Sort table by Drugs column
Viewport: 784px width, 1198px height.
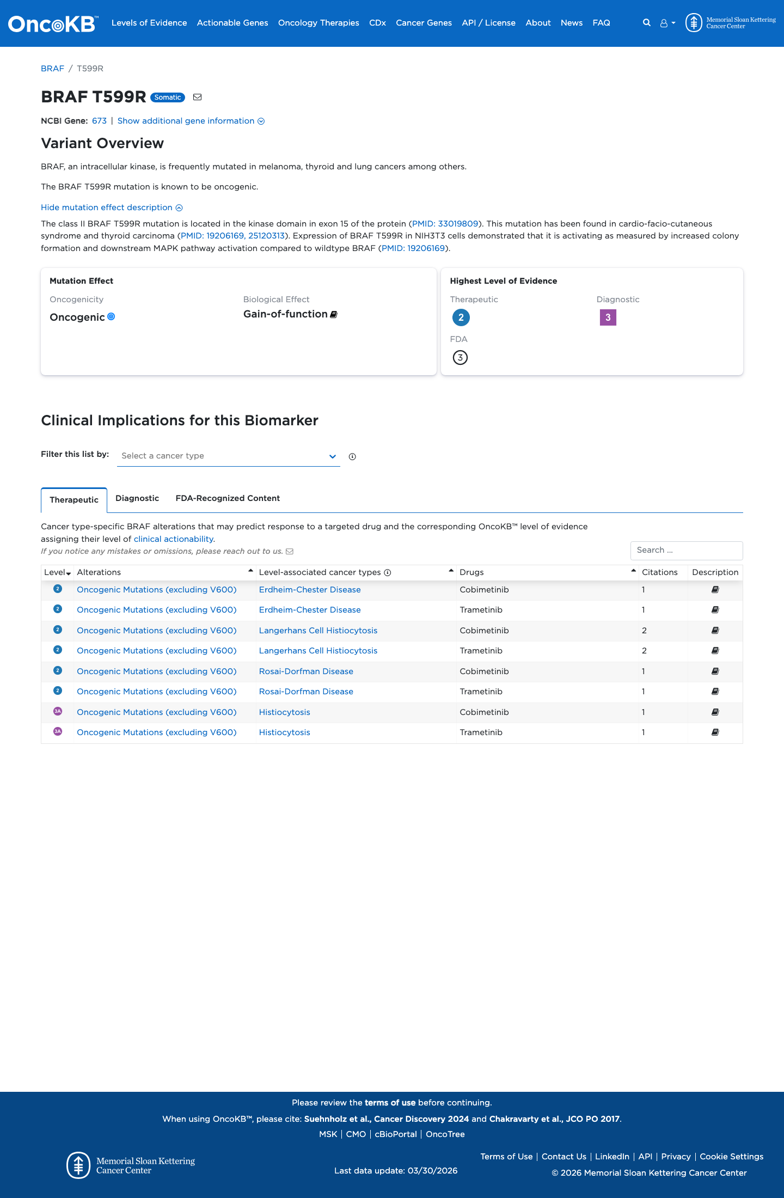tap(548, 572)
